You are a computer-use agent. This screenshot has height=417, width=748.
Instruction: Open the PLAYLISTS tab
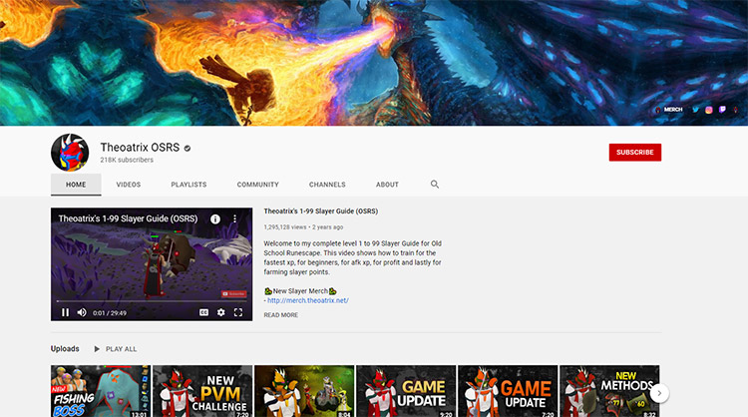188,185
